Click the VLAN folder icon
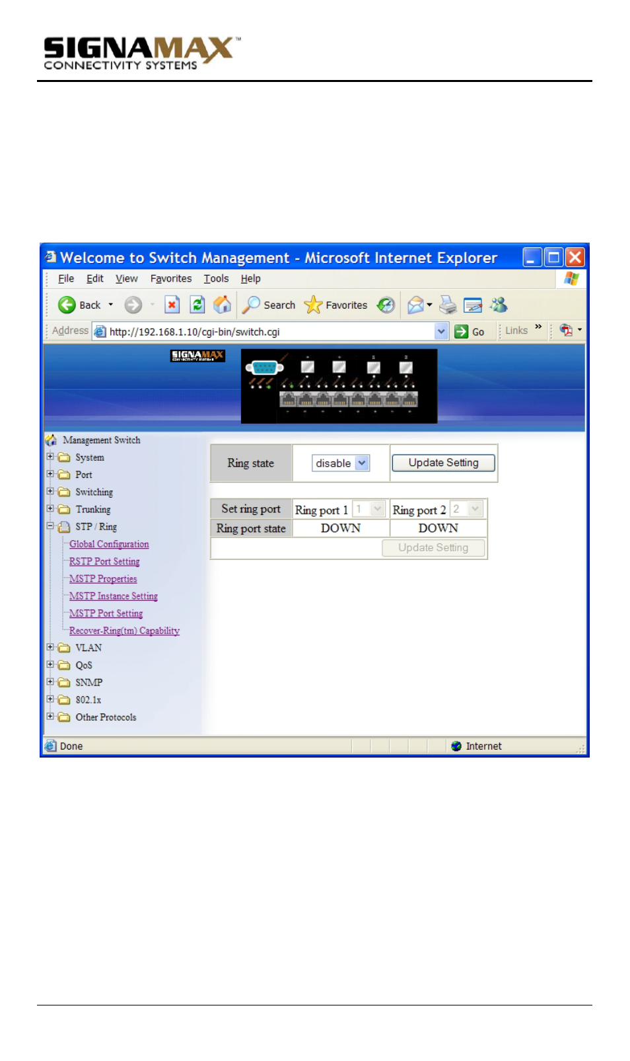The width and height of the screenshot is (630, 1061). coord(64,648)
